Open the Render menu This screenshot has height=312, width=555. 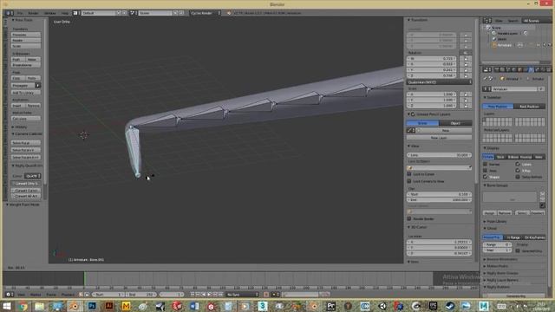point(33,13)
